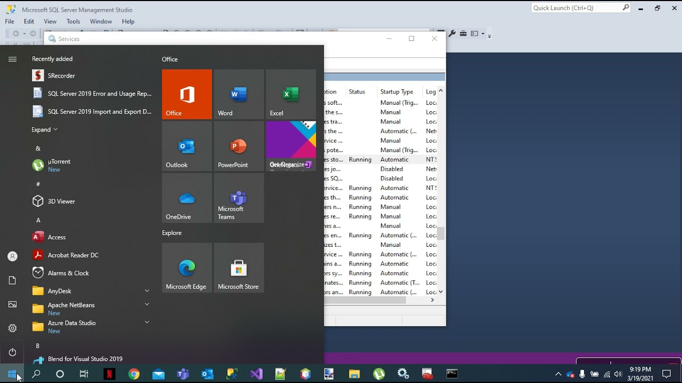Expand the Apache NetBeans folder
Viewport: 682px width, 383px height.
(147, 304)
